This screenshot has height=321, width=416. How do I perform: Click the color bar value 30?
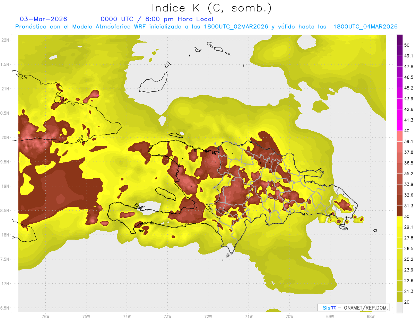pos(407,216)
